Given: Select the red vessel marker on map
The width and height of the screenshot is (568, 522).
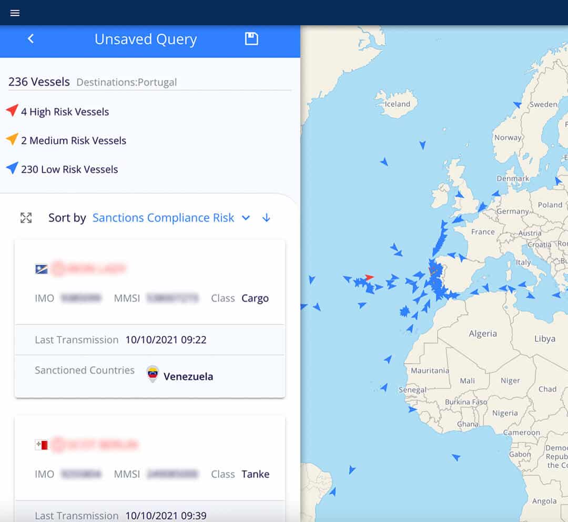Looking at the screenshot, I should pyautogui.click(x=369, y=278).
